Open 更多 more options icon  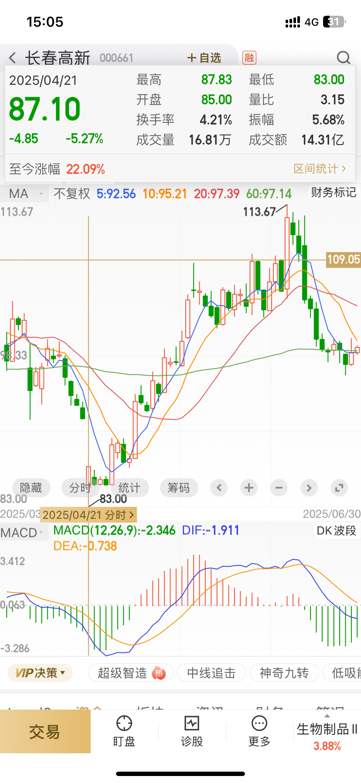(x=259, y=731)
